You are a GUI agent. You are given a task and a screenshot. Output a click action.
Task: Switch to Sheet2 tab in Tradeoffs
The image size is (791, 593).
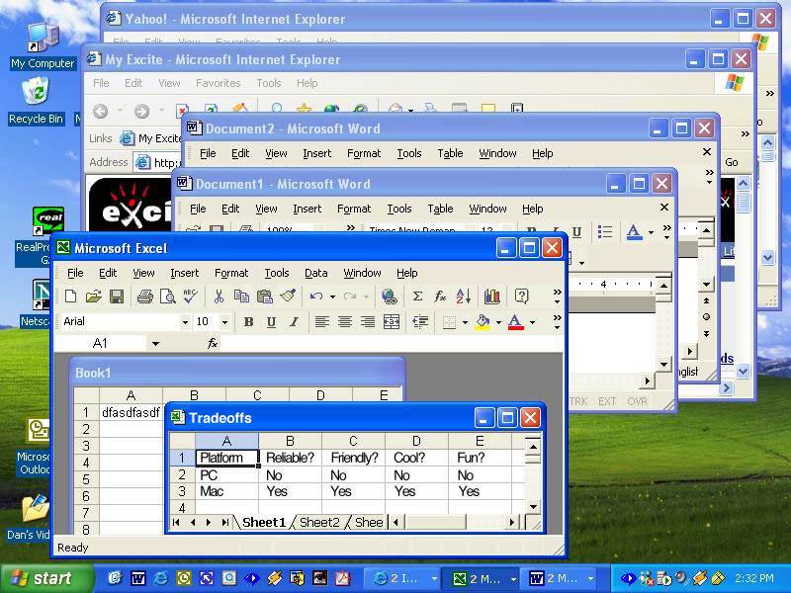319,523
